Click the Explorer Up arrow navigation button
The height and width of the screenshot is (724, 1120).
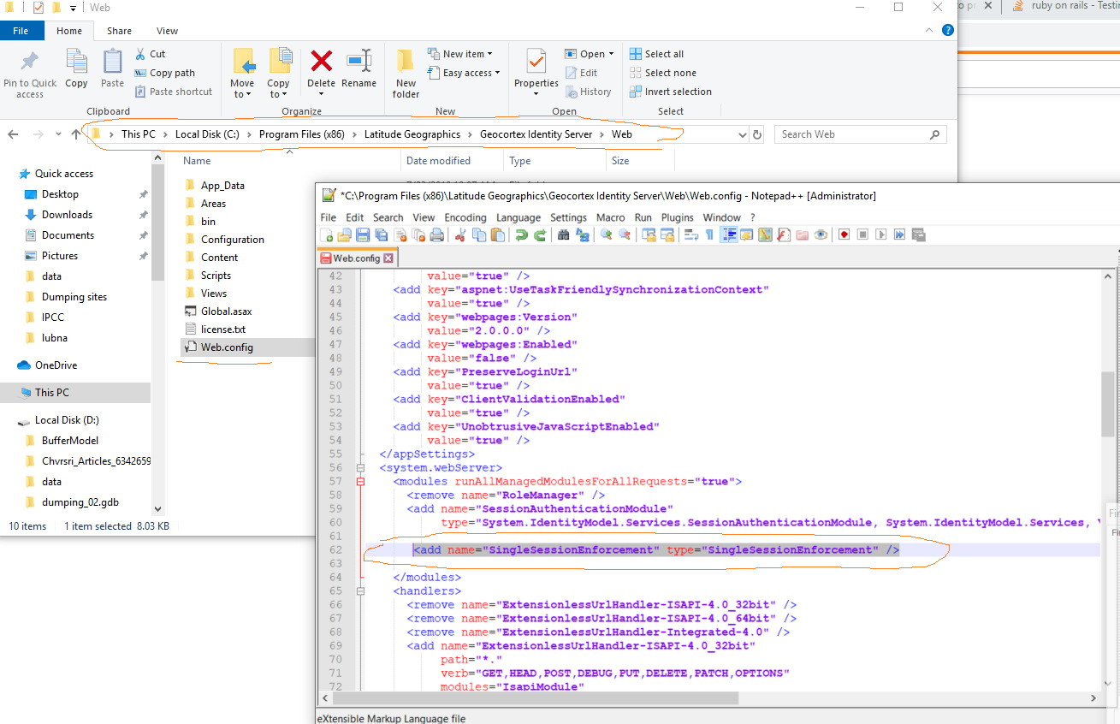(x=75, y=134)
